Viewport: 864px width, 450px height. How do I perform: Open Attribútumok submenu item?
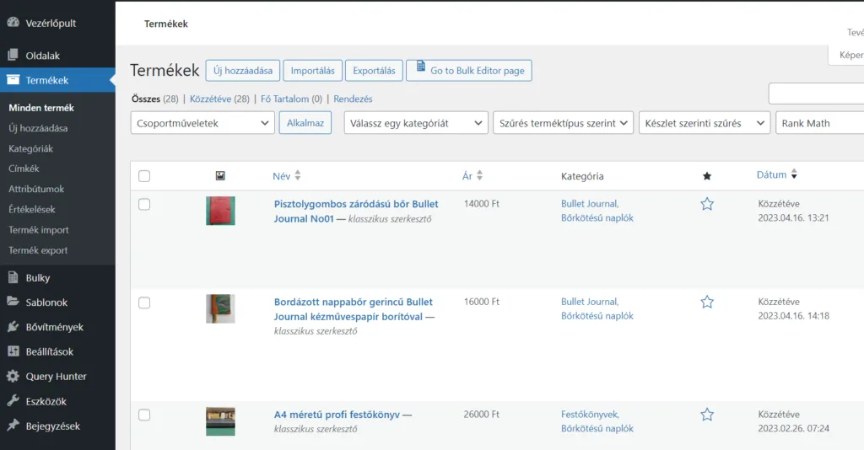[x=36, y=189]
